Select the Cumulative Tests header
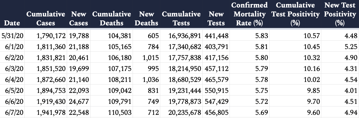The width and height of the screenshot is (359, 118). click(181, 18)
